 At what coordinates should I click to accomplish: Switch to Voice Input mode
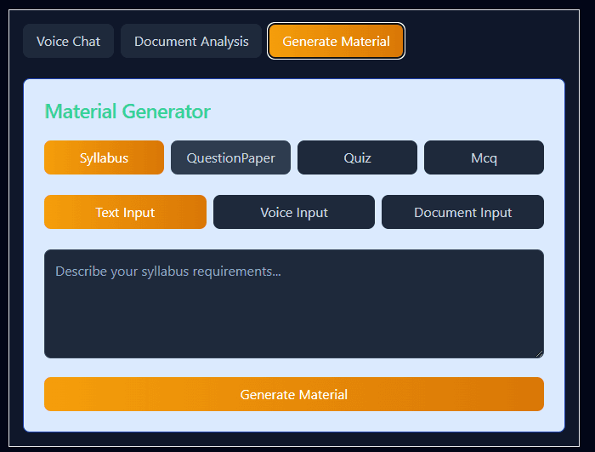(293, 212)
